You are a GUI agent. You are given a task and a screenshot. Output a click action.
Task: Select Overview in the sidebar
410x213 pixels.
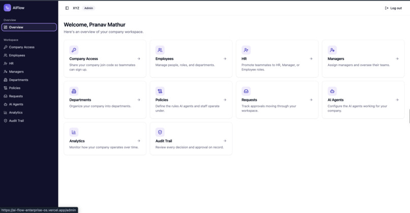click(29, 27)
